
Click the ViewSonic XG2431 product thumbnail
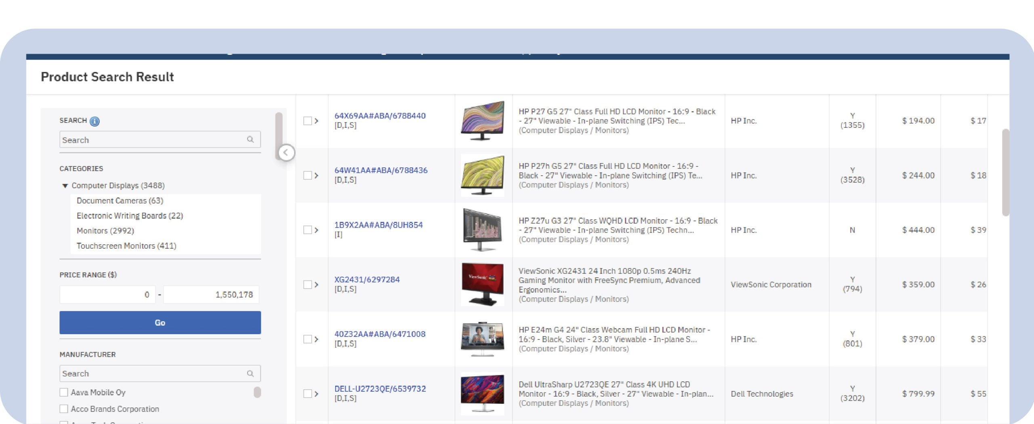[x=483, y=284]
